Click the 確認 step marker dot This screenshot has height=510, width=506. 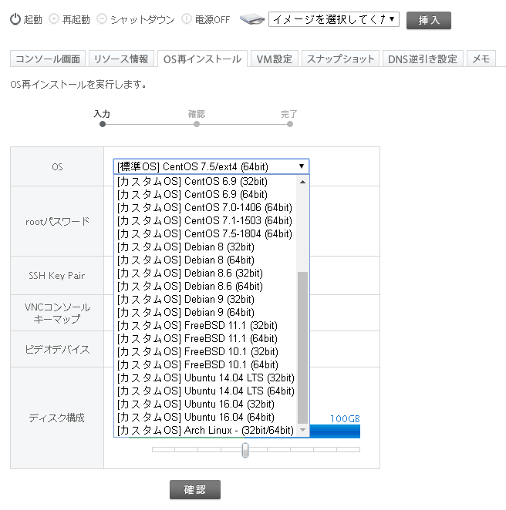pyautogui.click(x=197, y=124)
